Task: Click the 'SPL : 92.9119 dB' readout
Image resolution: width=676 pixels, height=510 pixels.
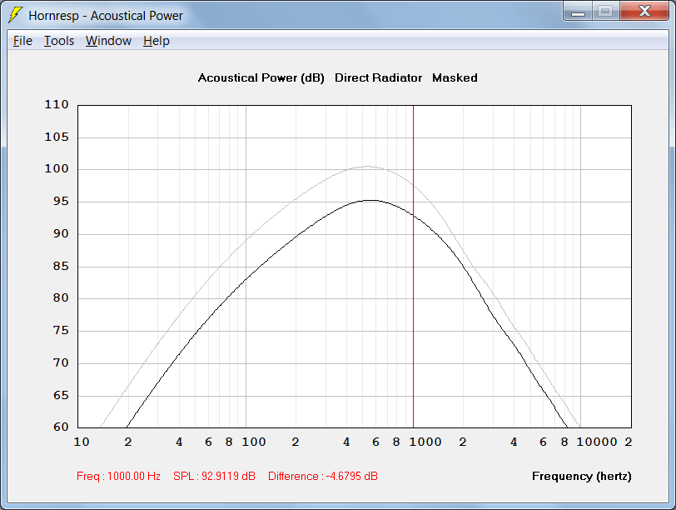Action: (x=214, y=476)
